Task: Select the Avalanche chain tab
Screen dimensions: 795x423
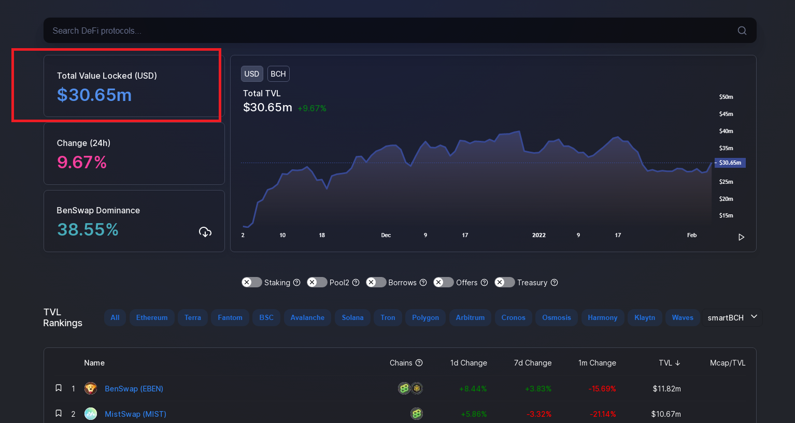Action: click(307, 317)
